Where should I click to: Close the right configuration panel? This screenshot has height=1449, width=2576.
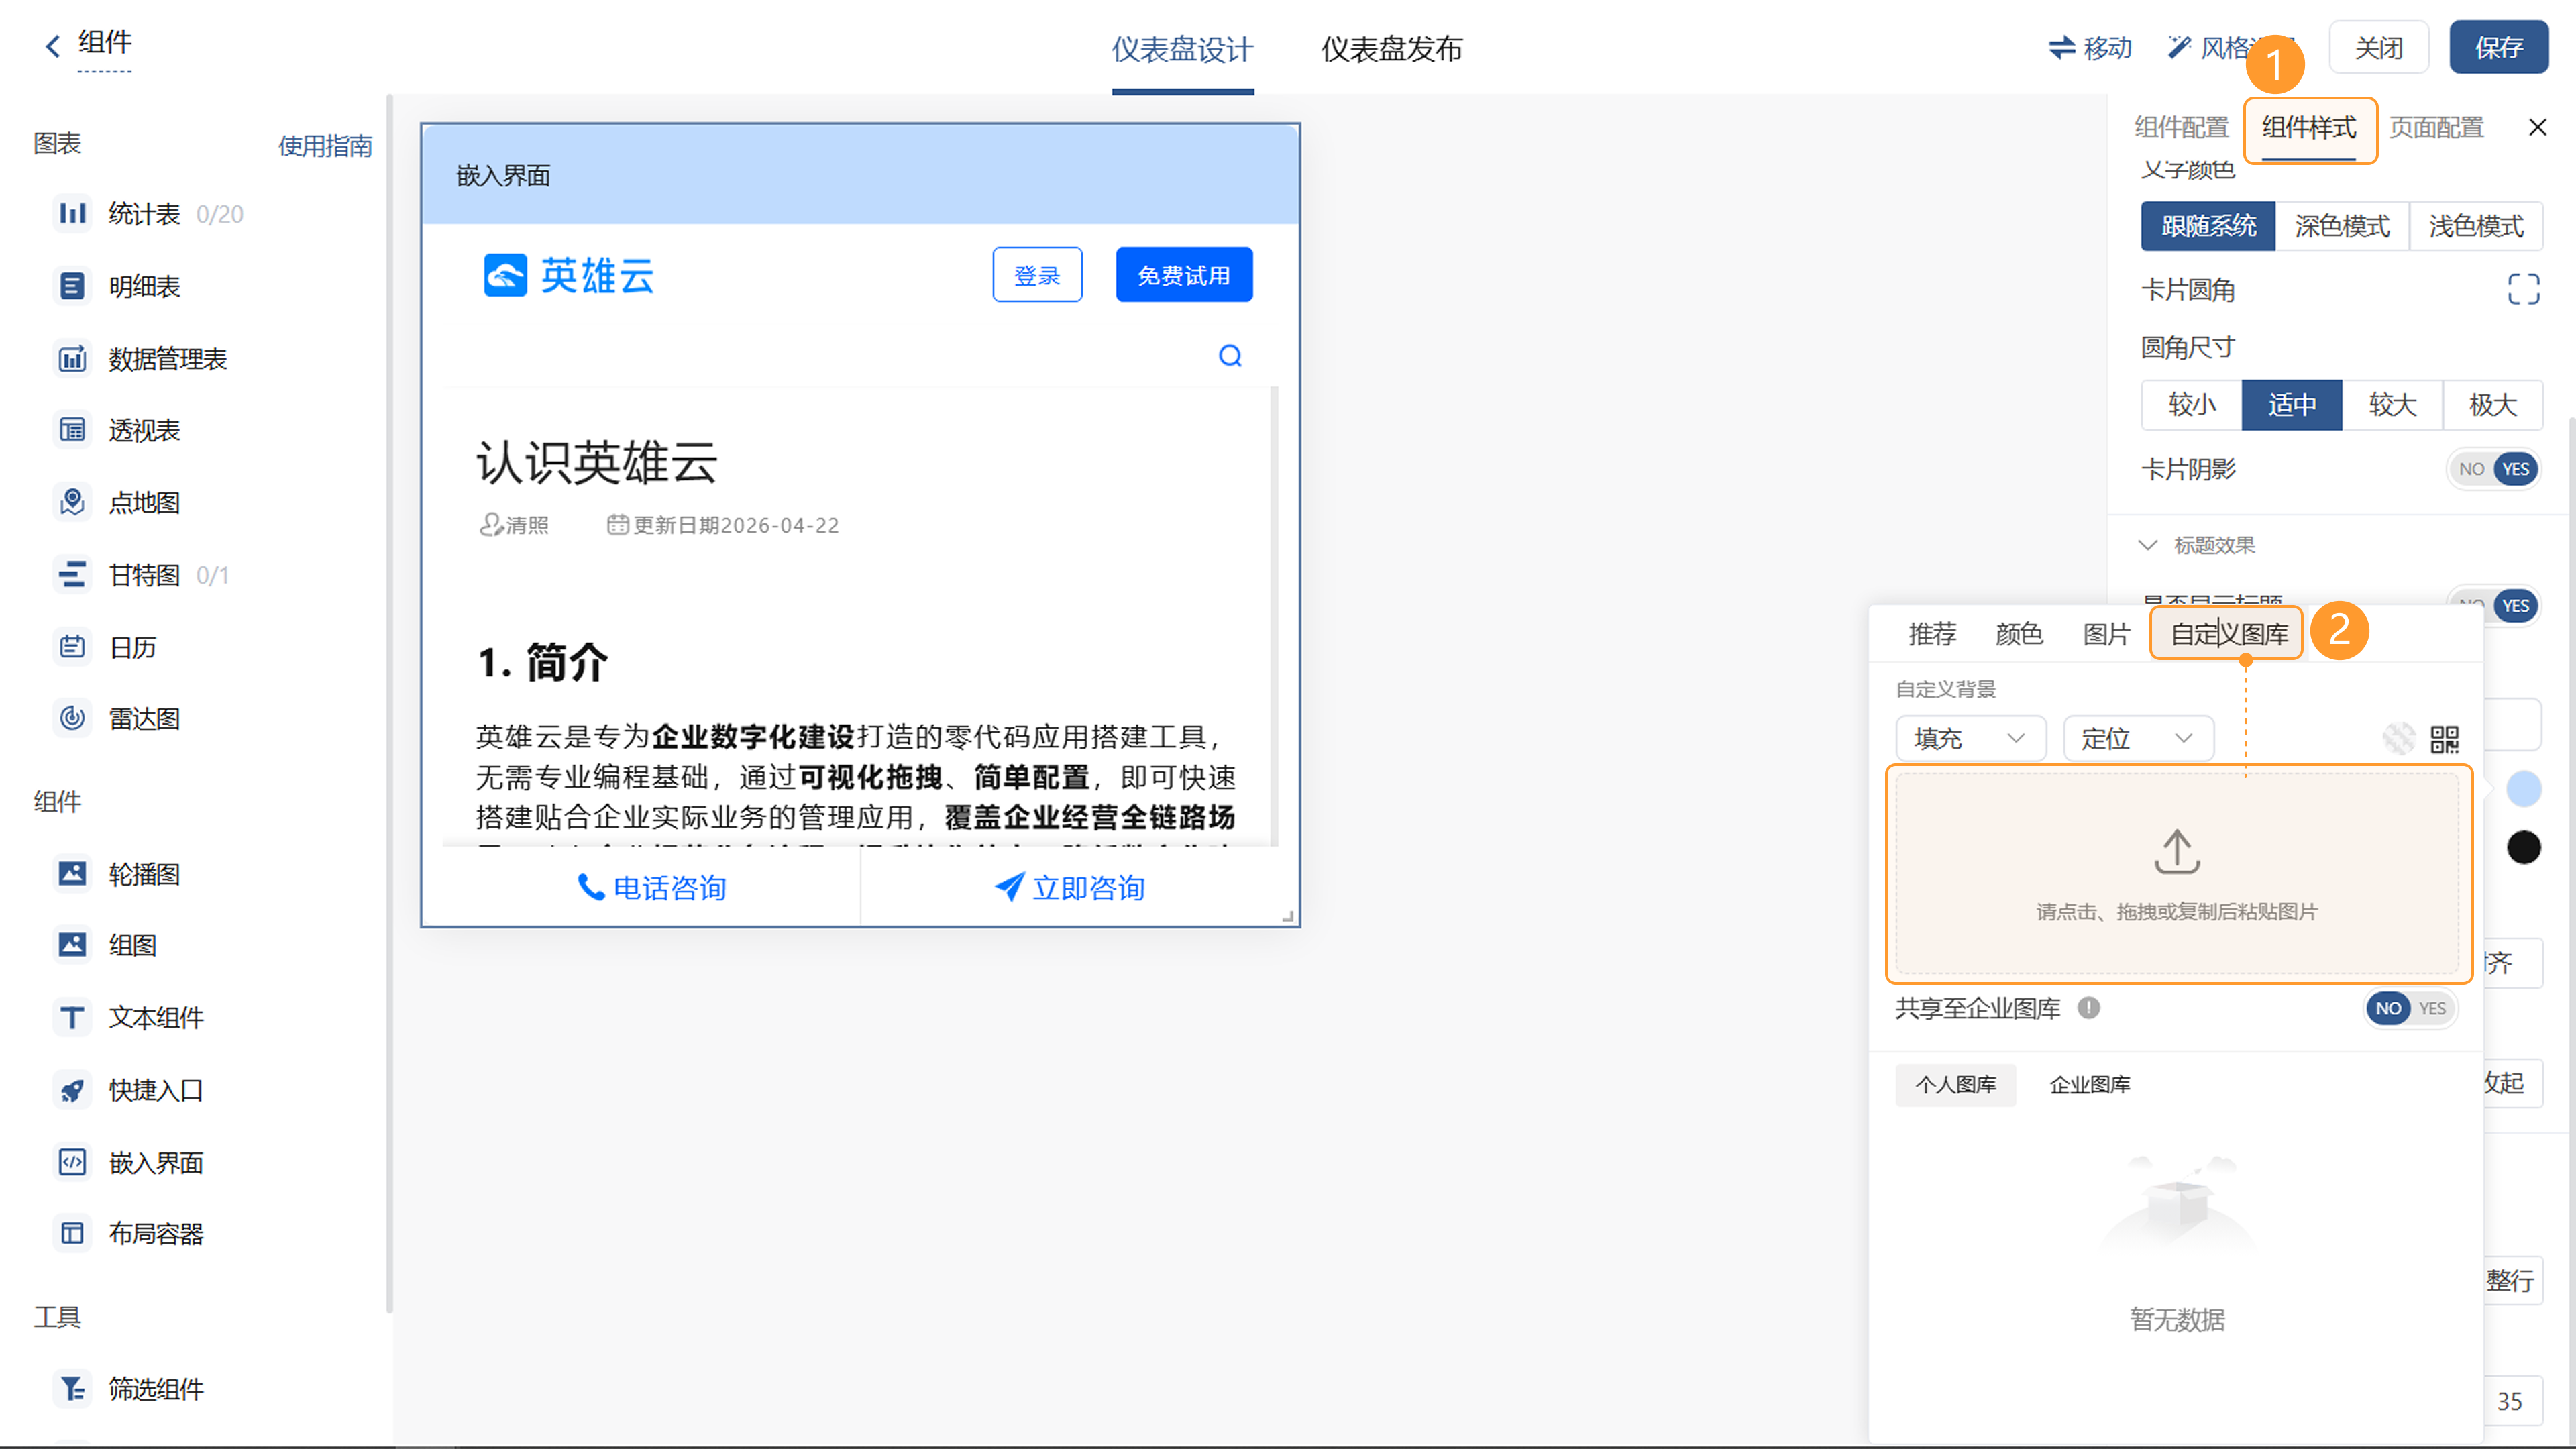pyautogui.click(x=2538, y=127)
